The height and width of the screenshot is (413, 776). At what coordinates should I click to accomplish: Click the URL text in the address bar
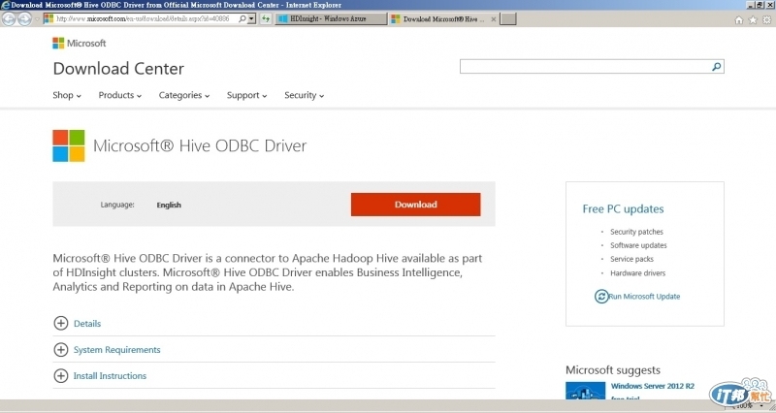(143, 18)
